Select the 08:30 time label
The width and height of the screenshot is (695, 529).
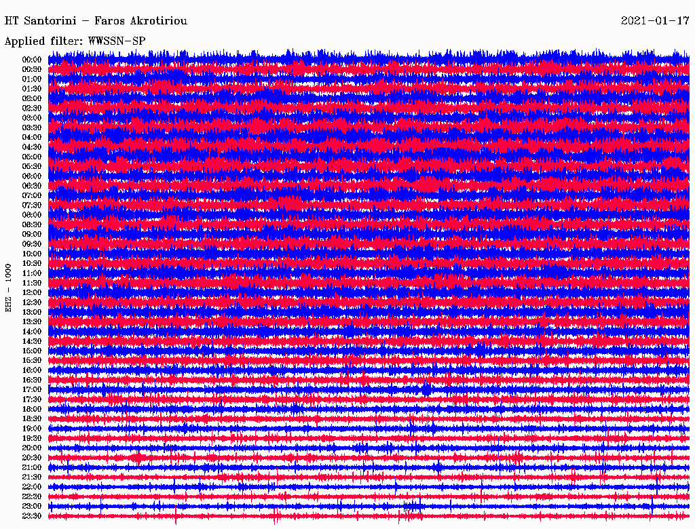(32, 224)
